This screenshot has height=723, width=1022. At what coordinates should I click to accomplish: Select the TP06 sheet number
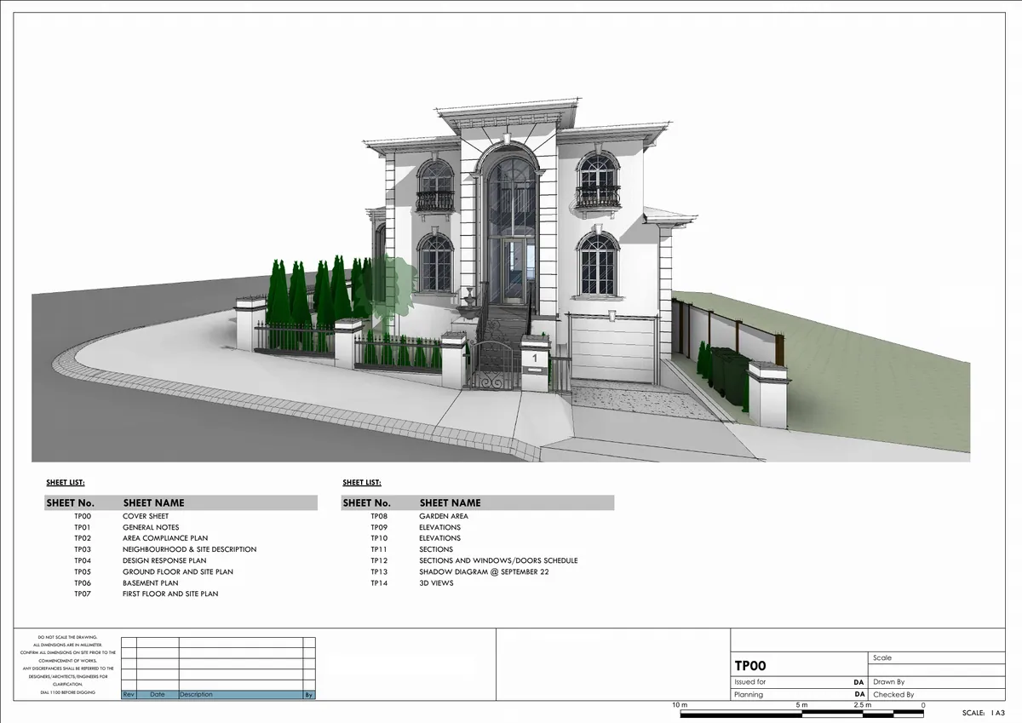pyautogui.click(x=82, y=582)
